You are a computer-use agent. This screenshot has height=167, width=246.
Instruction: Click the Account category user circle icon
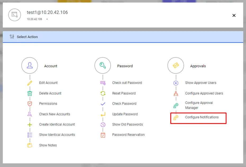[x=30, y=66]
